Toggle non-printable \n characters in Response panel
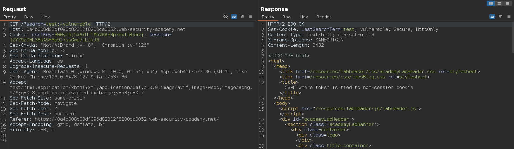This screenshot has width=514, height=149. (501, 16)
